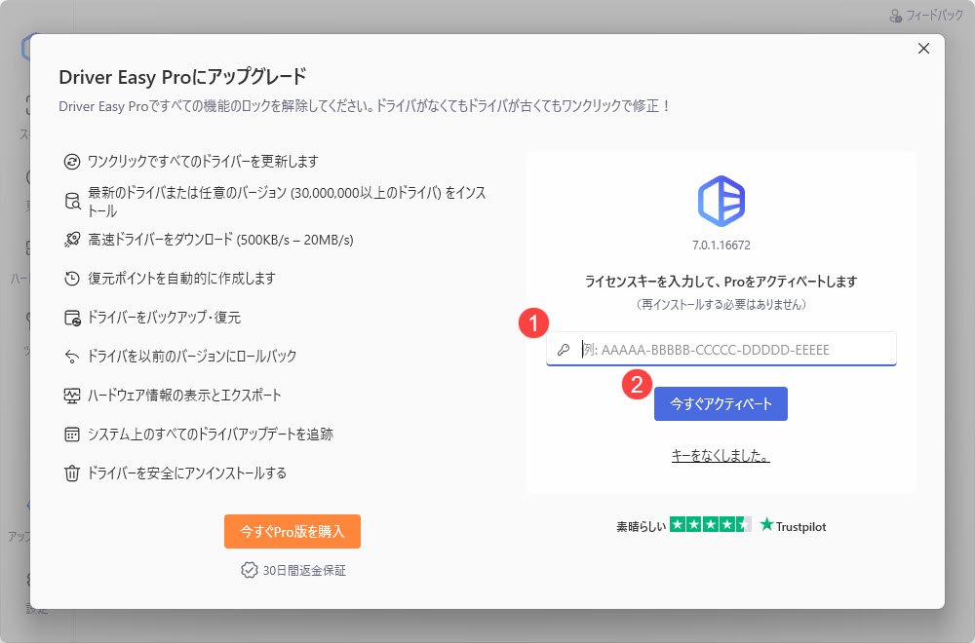The image size is (975, 643).
Task: Click the driver database search icon
Action: [73, 202]
